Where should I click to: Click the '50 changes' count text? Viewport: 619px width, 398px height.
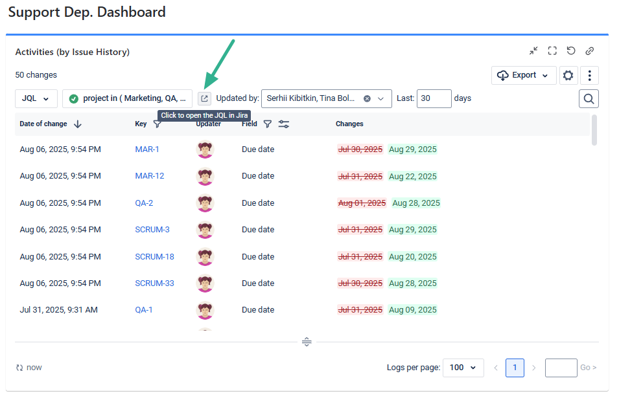(36, 75)
